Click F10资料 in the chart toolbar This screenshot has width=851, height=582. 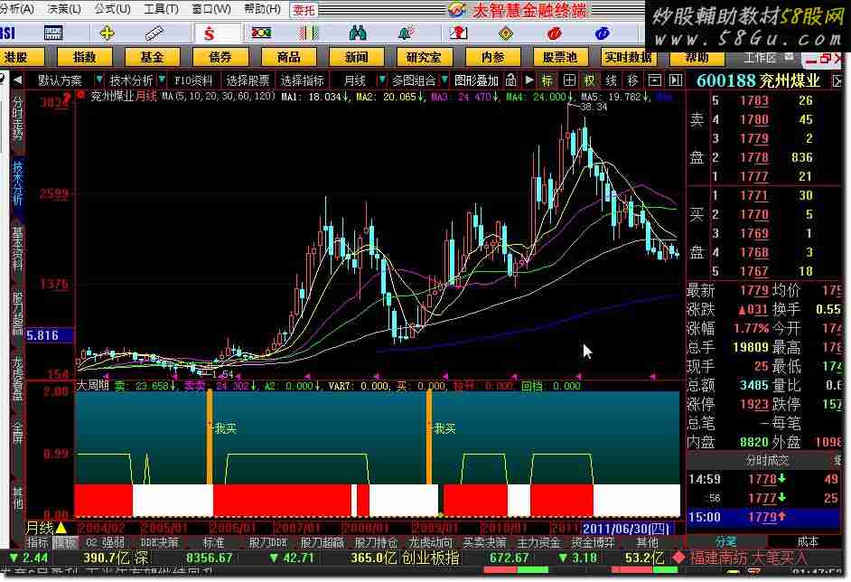pos(193,80)
